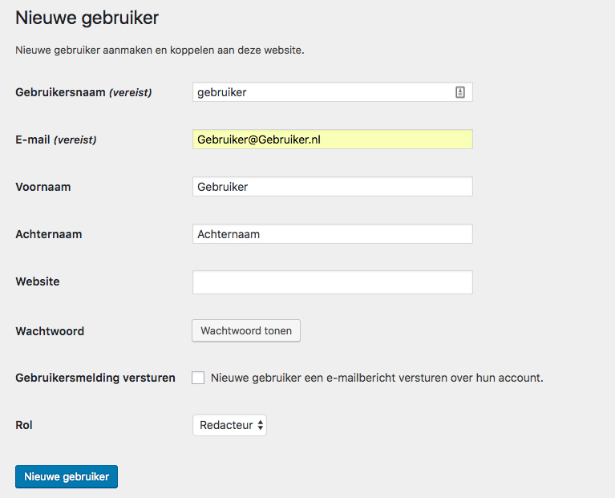Click the 'Gebruikersmelding versturen' row label

pos(95,378)
